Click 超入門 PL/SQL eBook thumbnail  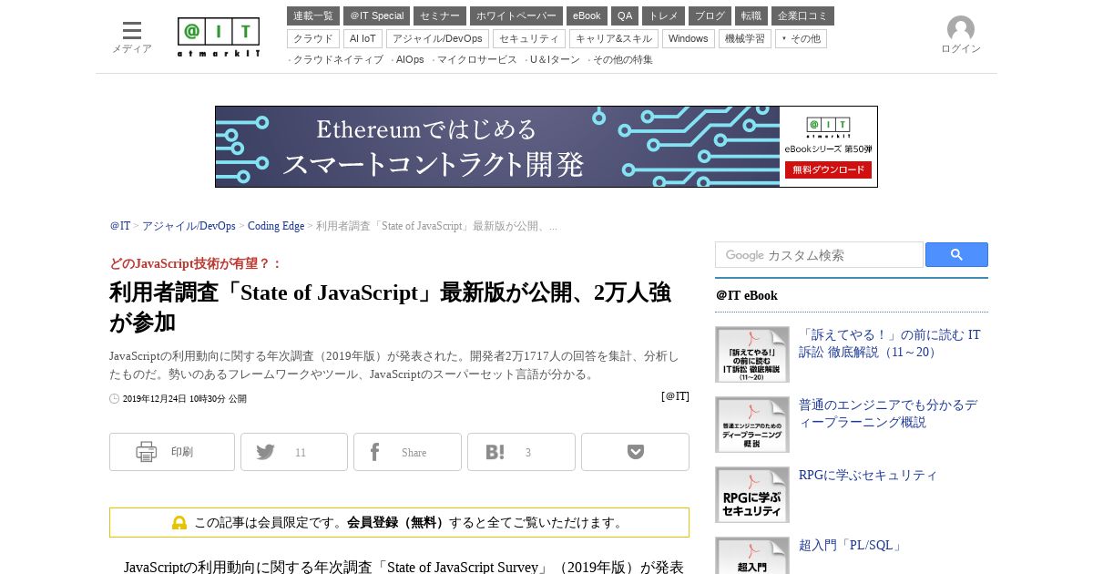752,556
